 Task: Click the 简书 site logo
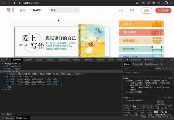[x=10, y=10]
